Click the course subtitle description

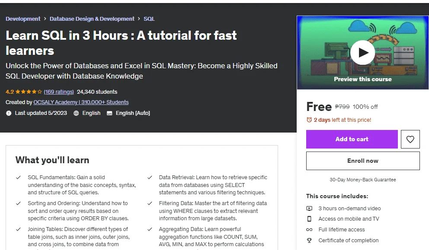(141, 71)
